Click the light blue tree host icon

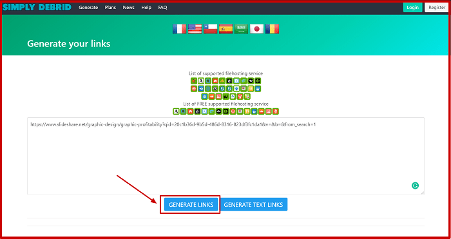204,97
